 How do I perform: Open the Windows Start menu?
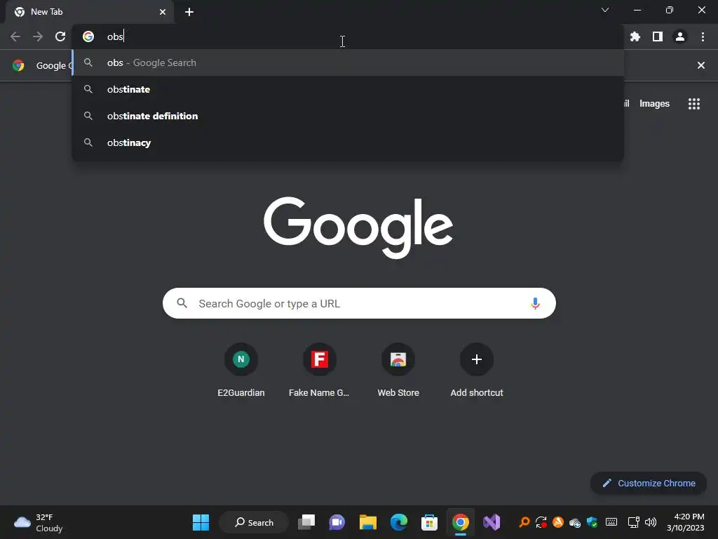coord(201,522)
